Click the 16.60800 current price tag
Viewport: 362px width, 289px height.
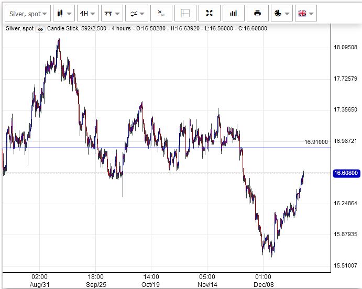tap(346, 173)
